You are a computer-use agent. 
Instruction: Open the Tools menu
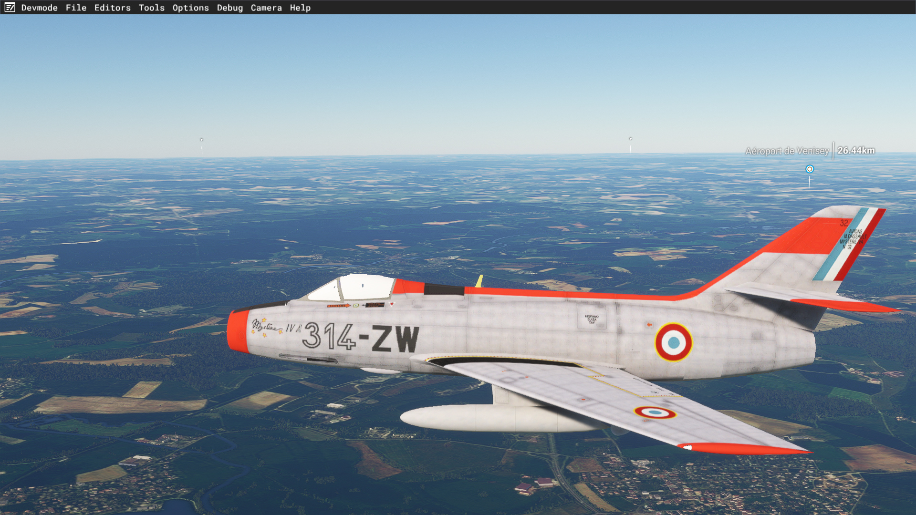(x=151, y=8)
